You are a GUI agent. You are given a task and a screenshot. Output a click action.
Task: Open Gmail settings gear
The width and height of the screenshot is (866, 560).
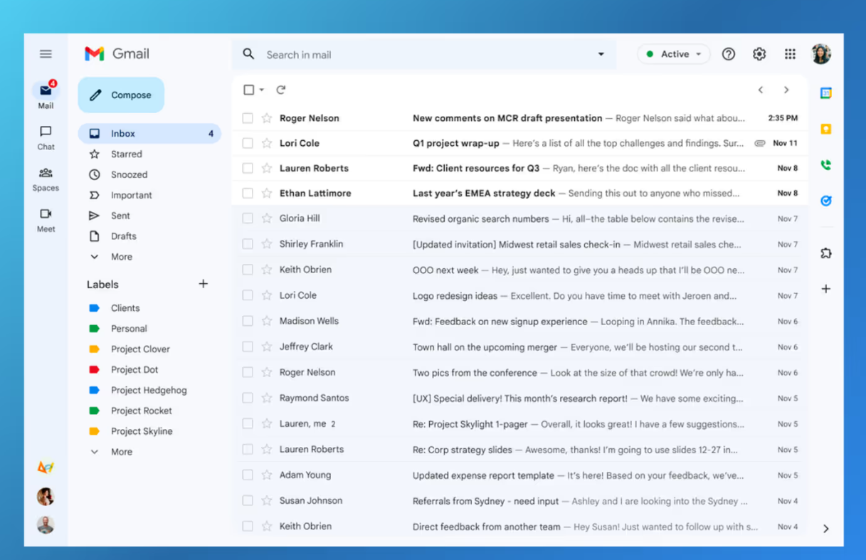759,53
